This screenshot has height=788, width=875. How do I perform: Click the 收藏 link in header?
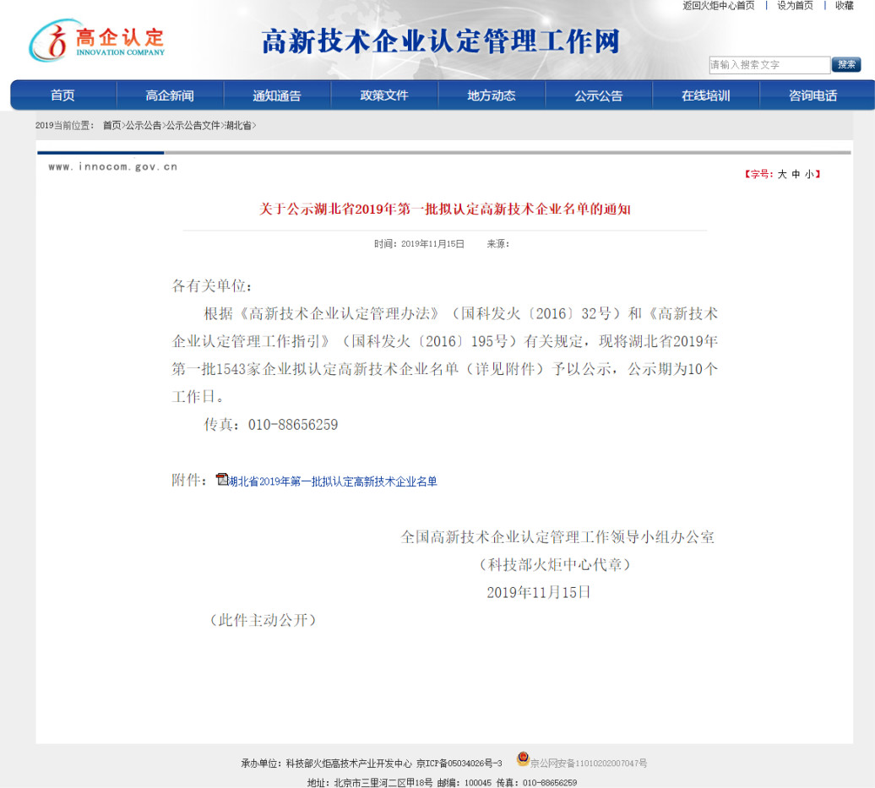845,6
